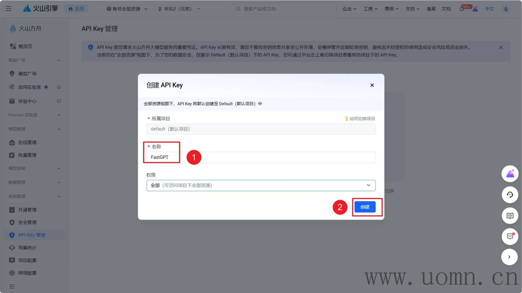Image resolution: width=522 pixels, height=293 pixels.
Task: Open the 权限 permission dropdown
Action: pyautogui.click(x=261, y=186)
